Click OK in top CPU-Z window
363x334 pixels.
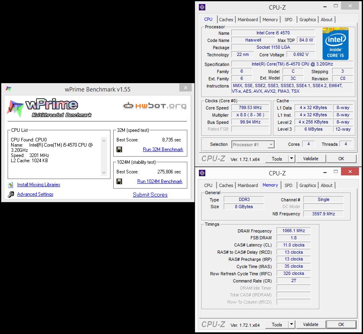pos(341,159)
